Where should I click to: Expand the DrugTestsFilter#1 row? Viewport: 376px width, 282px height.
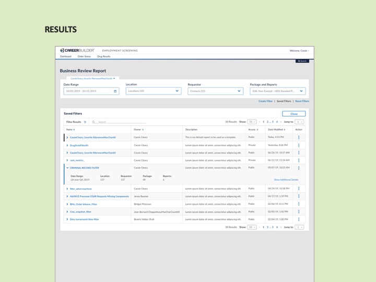pos(67,145)
